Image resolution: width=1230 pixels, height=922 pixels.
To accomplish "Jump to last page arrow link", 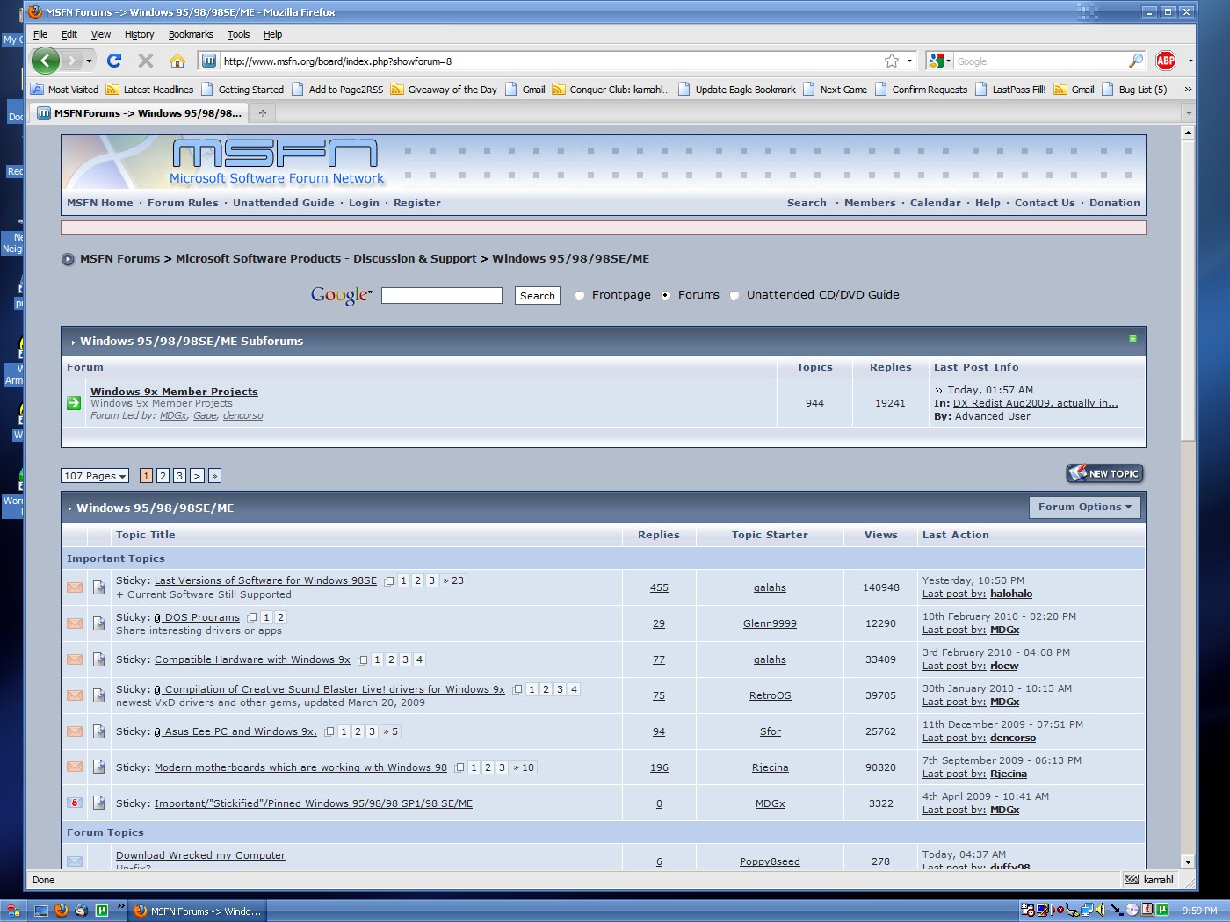I will point(214,476).
